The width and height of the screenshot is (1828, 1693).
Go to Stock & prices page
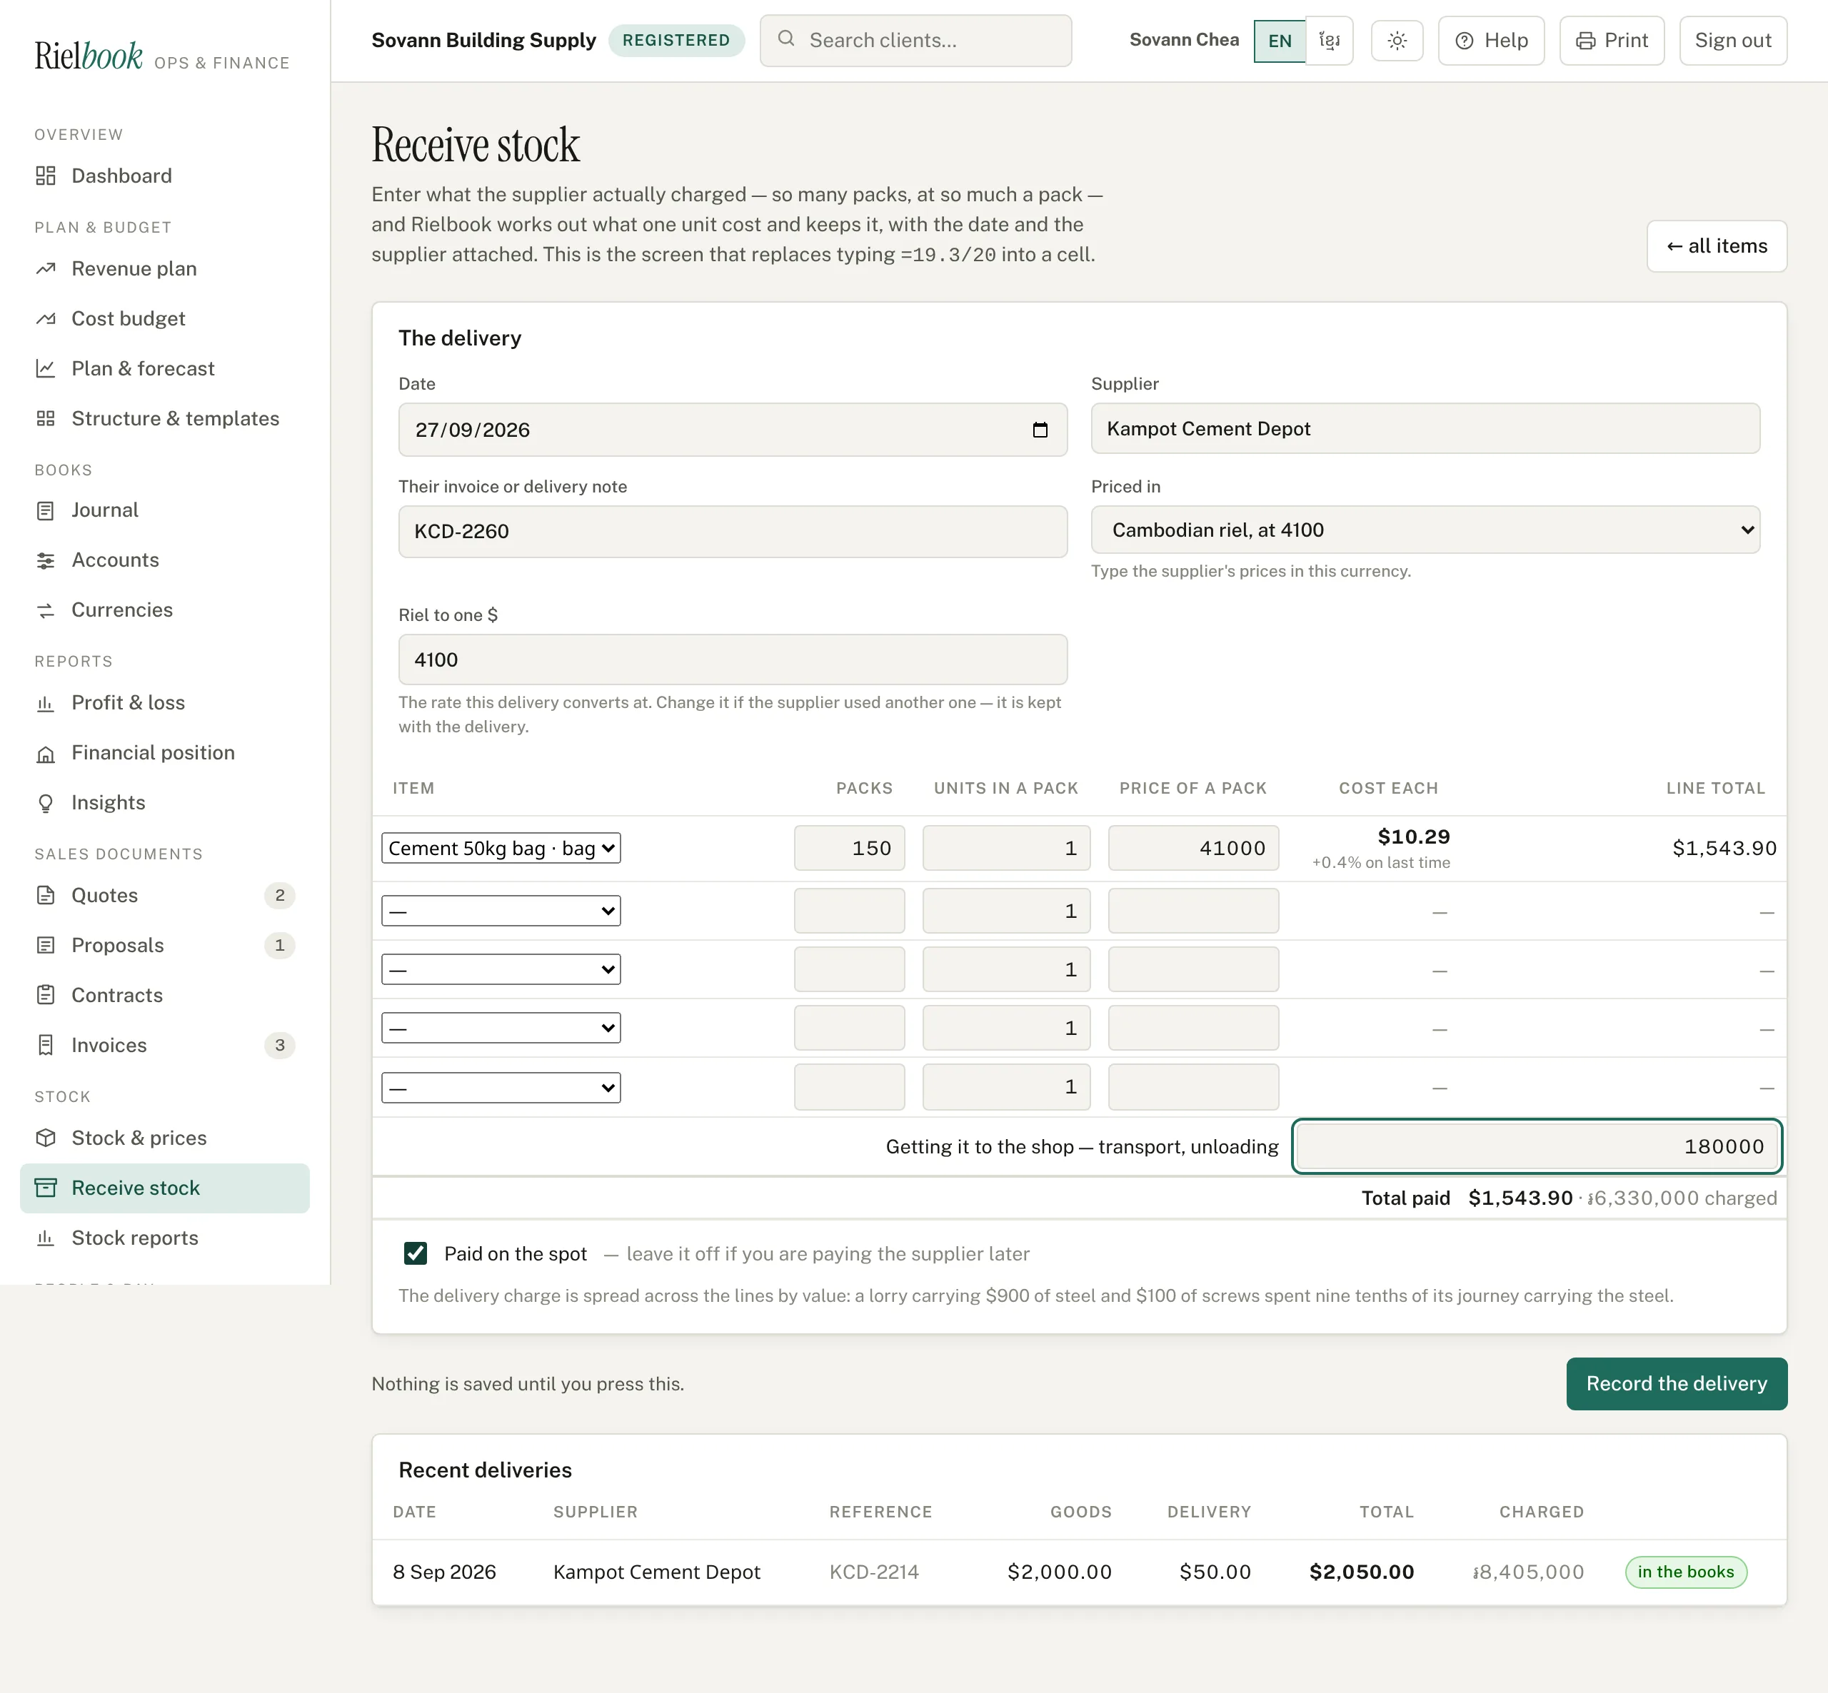click(165, 1138)
